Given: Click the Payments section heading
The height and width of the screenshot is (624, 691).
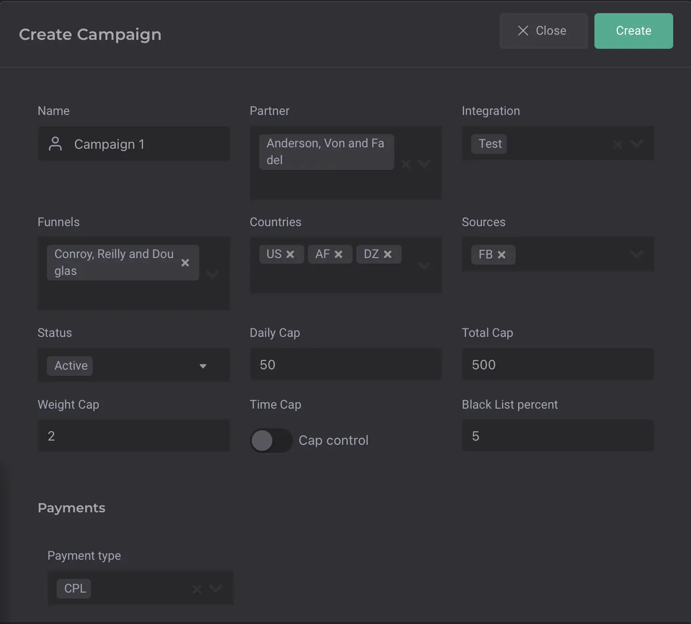Looking at the screenshot, I should (71, 508).
